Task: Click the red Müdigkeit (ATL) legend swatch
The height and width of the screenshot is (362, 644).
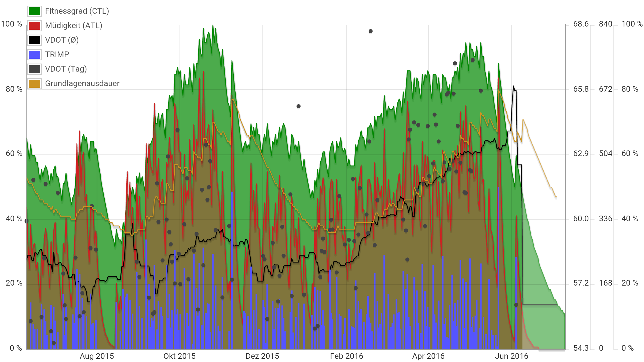Action: pos(35,26)
